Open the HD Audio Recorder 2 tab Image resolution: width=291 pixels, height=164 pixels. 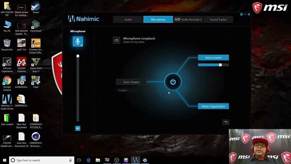pos(188,20)
